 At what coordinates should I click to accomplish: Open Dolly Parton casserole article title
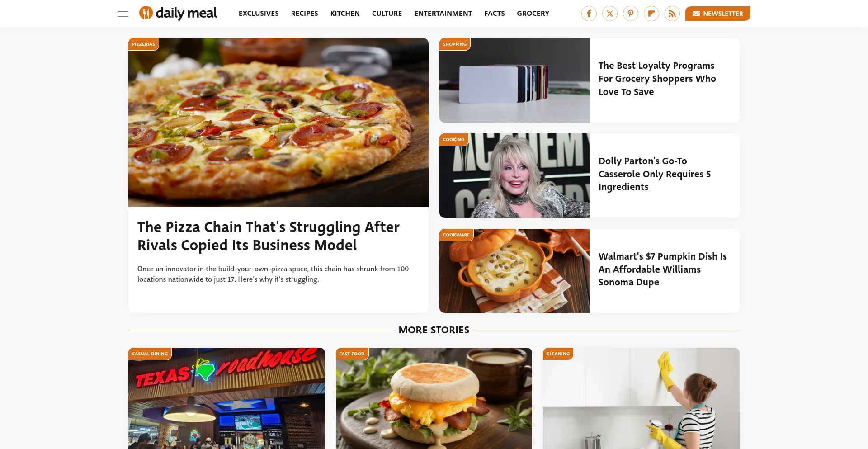pyautogui.click(x=654, y=174)
